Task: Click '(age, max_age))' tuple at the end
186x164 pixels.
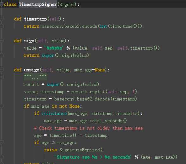Action: [159, 157]
